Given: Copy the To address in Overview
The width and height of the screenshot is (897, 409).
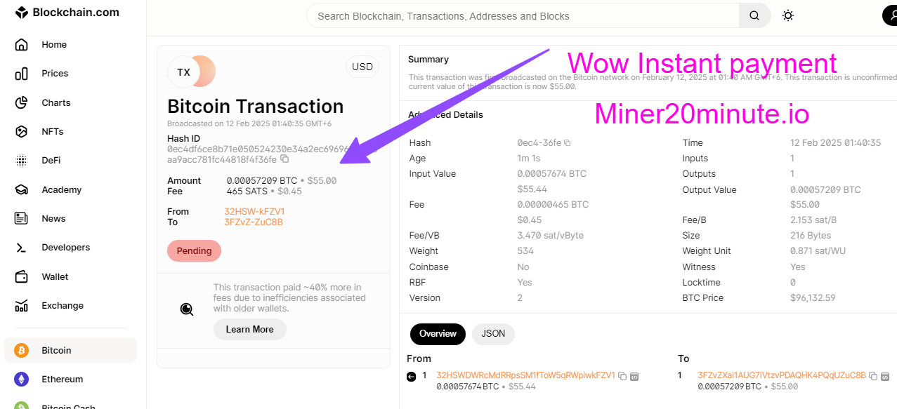Looking at the screenshot, I should [872, 376].
